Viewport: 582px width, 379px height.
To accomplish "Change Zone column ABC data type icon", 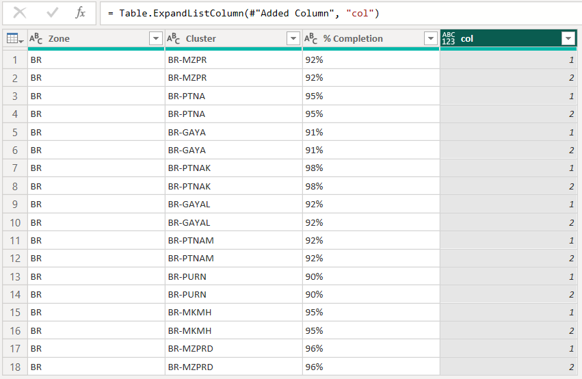I will pyautogui.click(x=36, y=38).
